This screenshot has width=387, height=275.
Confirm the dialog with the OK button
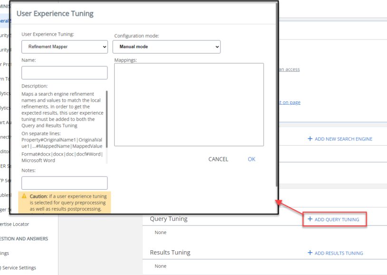pos(252,159)
